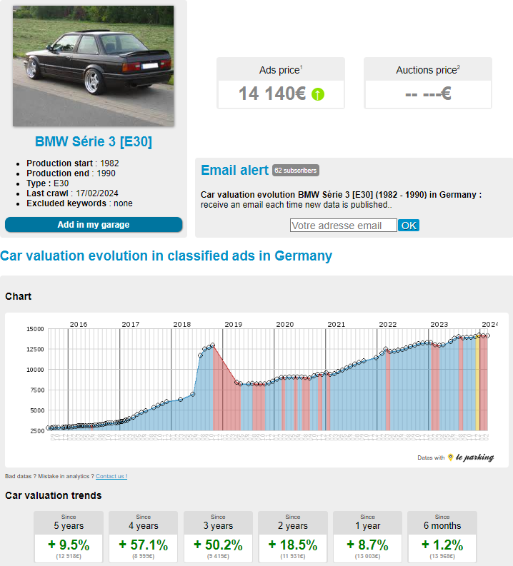Select the Since 4 years trend card
Screen dimensions: 513x566
144,537
